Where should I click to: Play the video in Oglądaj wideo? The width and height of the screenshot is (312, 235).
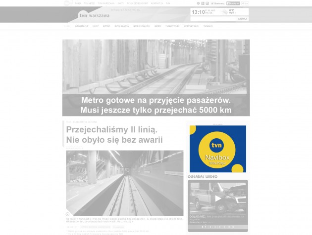point(218,198)
